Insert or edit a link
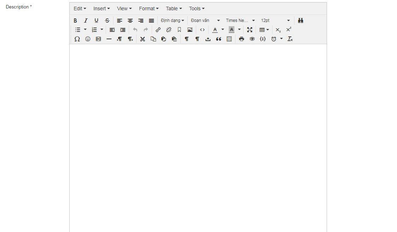The height and width of the screenshot is (232, 397). pos(158,30)
